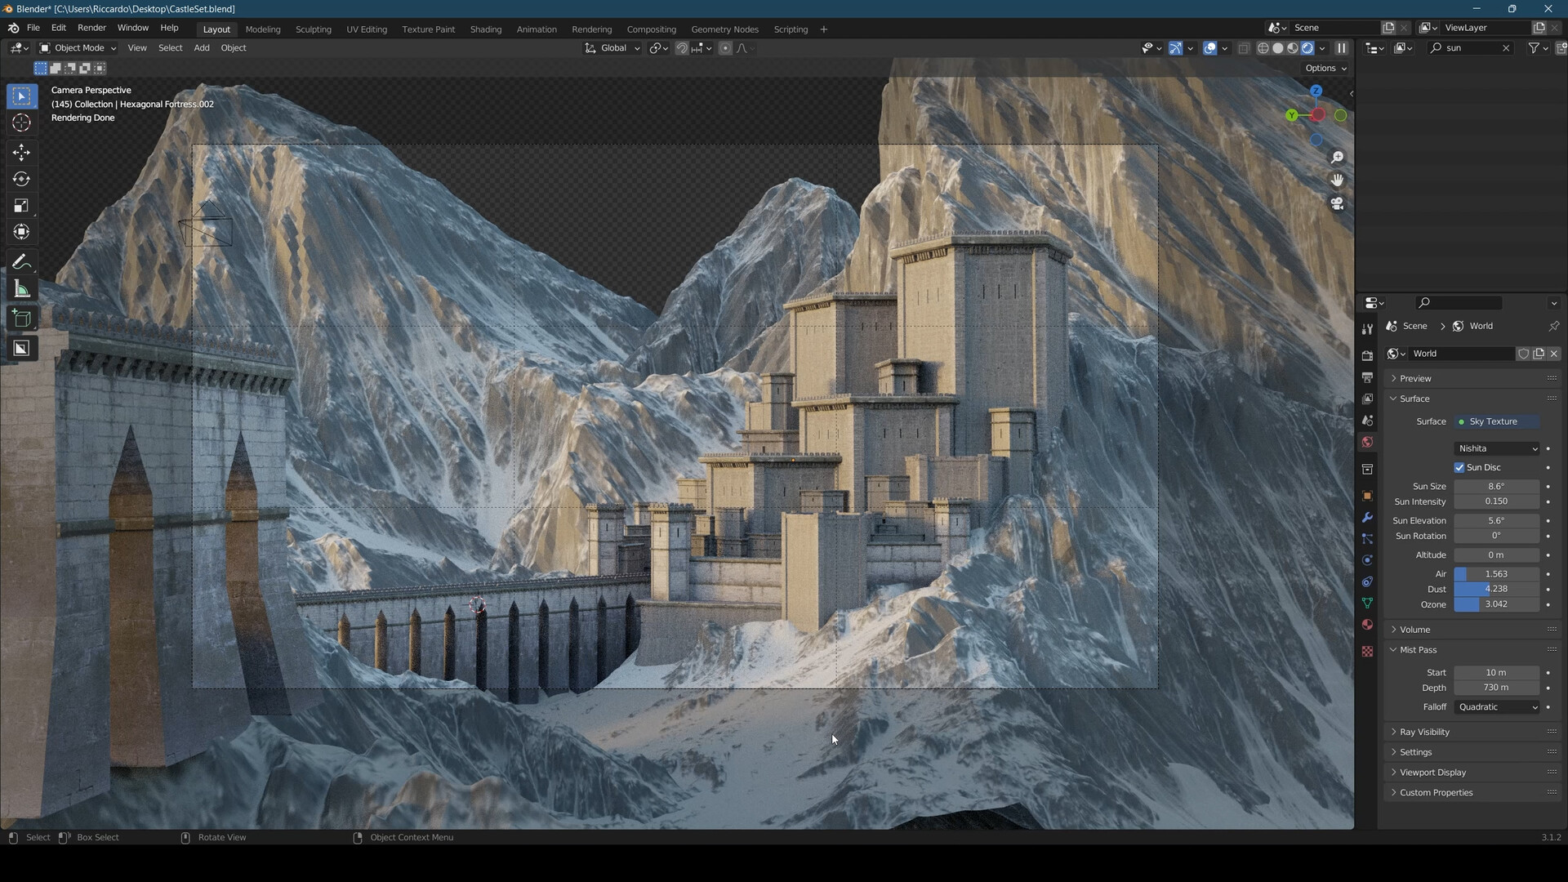Toggle proportional editing in the header

coord(725,48)
